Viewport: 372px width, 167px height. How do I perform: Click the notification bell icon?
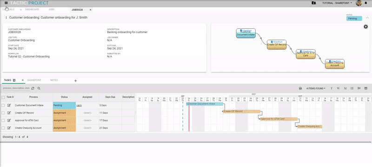(365, 3)
